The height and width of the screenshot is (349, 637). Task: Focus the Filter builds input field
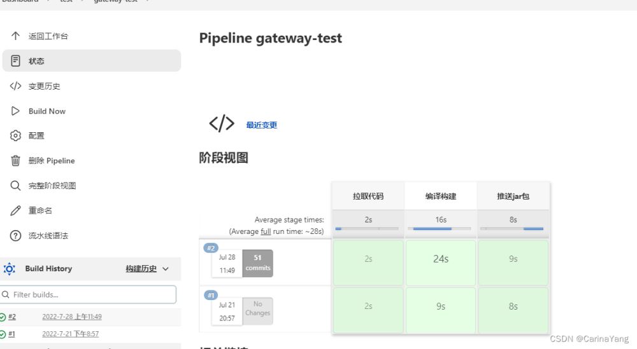(88, 295)
